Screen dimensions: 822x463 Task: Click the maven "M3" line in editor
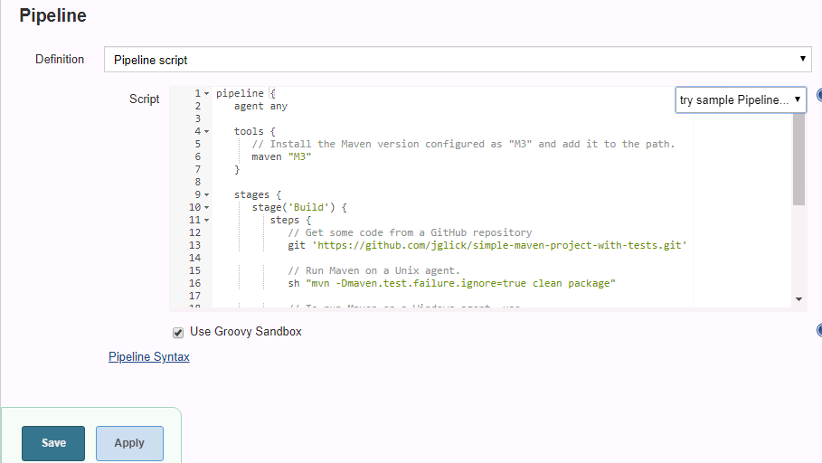click(x=281, y=157)
